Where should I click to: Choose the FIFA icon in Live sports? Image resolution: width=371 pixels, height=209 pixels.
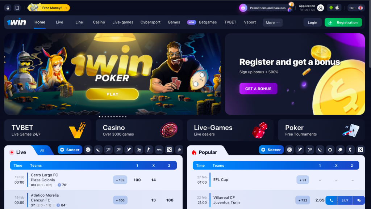(159, 150)
